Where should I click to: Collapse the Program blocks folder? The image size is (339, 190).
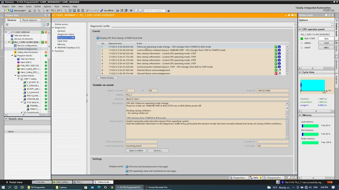pos(12,56)
